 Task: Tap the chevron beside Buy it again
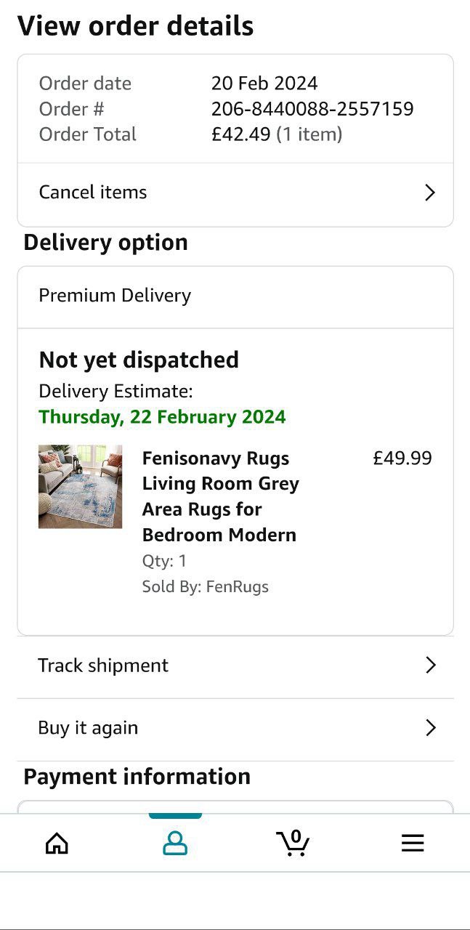[431, 728]
